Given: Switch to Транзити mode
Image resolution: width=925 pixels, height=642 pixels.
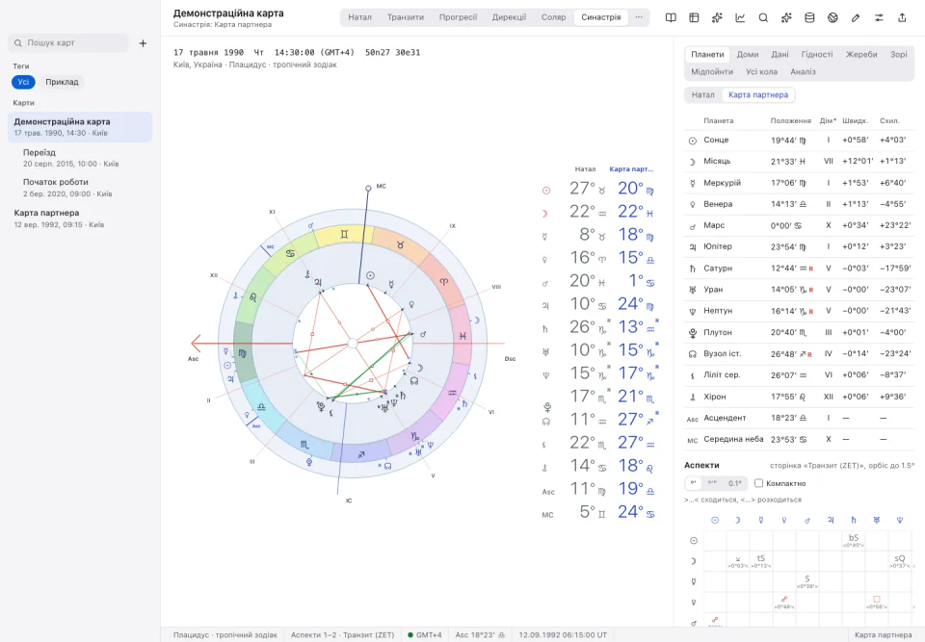Looking at the screenshot, I should pyautogui.click(x=406, y=17).
